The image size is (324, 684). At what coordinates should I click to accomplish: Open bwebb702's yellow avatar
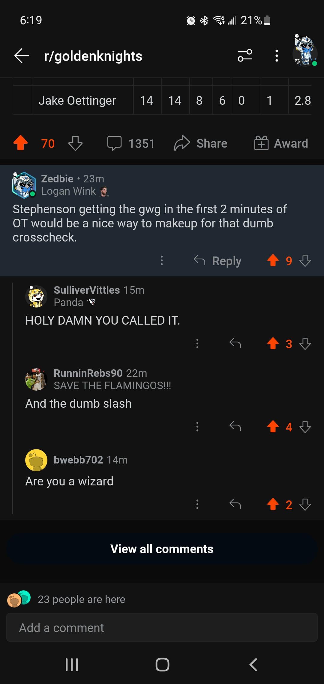[36, 460]
